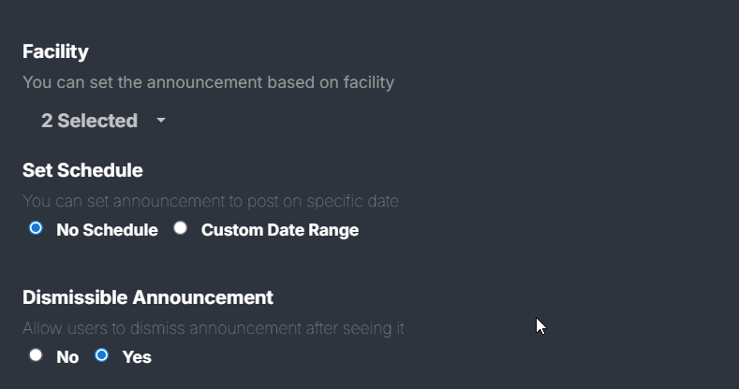
Task: Click the dismiss announcement helper text
Action: 214,328
